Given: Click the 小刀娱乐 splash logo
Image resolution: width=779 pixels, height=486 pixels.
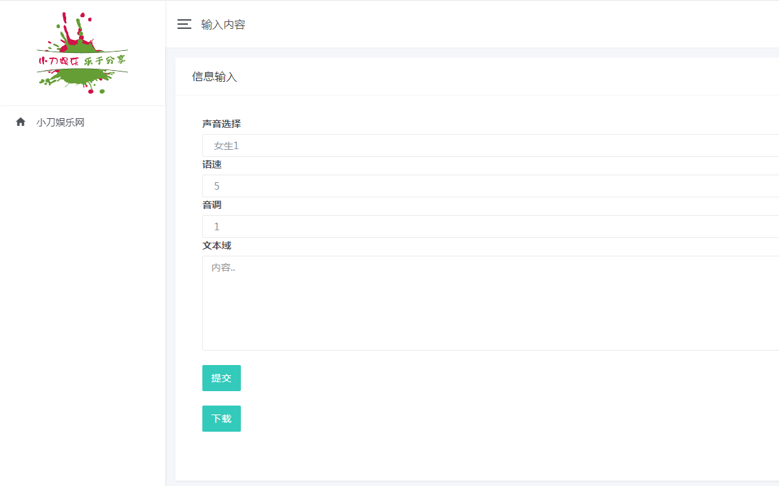Looking at the screenshot, I should coord(81,52).
